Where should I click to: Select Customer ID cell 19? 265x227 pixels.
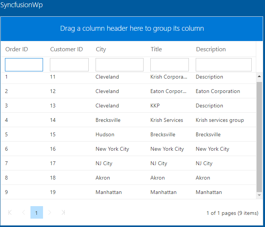pos(53,192)
